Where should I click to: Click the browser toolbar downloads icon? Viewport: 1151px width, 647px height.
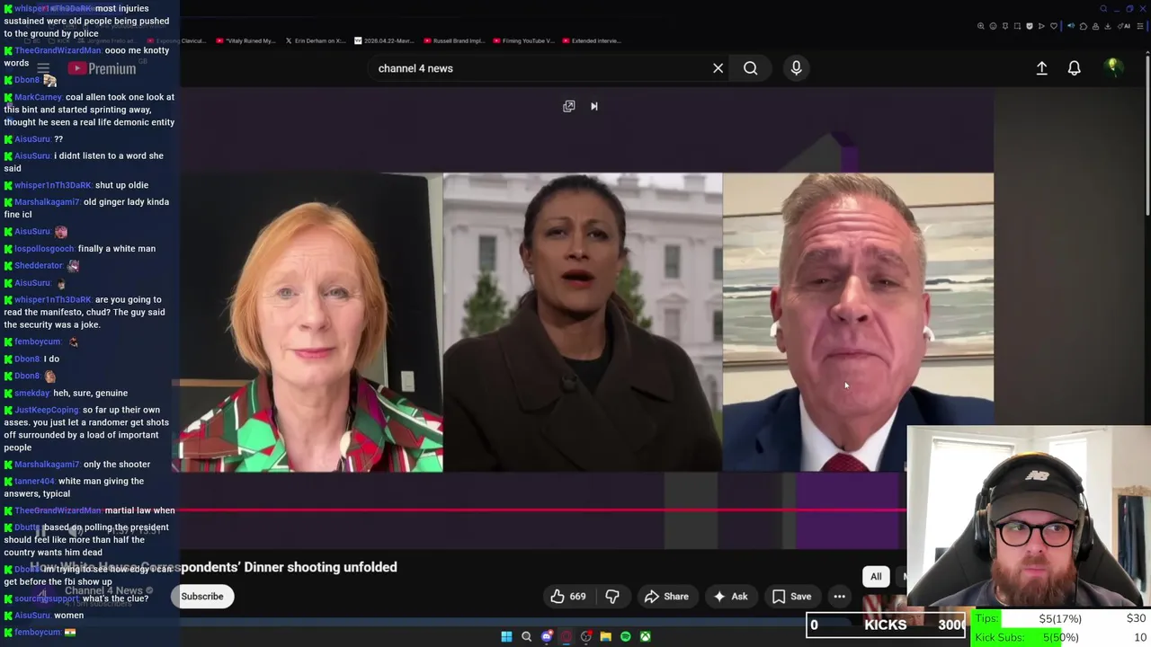pos(1107,26)
